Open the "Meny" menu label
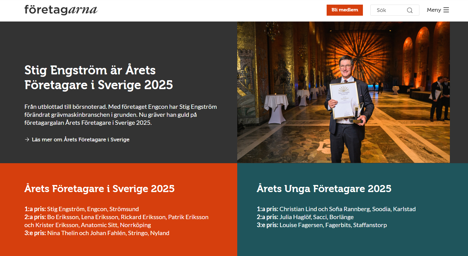468x256 pixels. tap(434, 10)
